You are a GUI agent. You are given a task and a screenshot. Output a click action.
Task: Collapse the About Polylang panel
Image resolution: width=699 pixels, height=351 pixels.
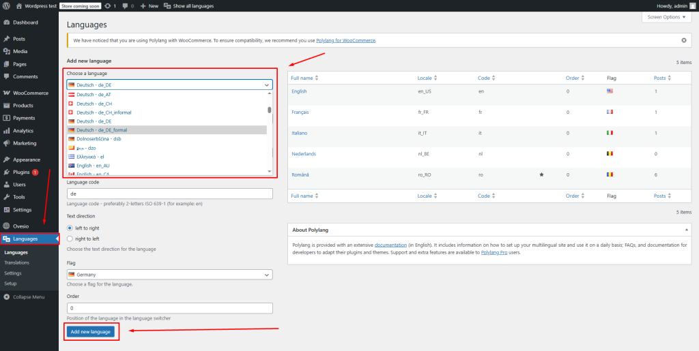point(686,230)
